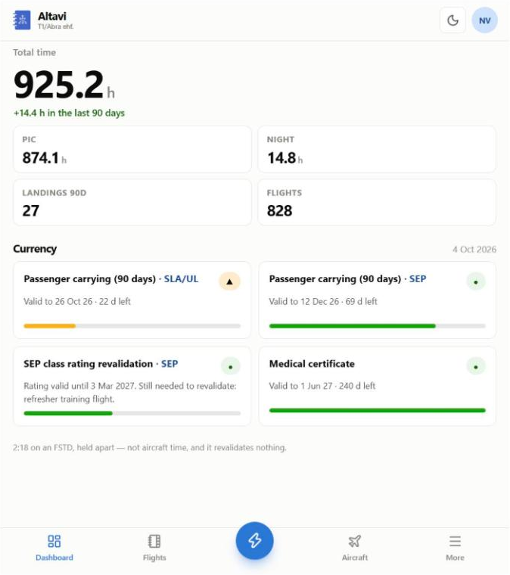Click the 'Medical certificate' card title

312,364
